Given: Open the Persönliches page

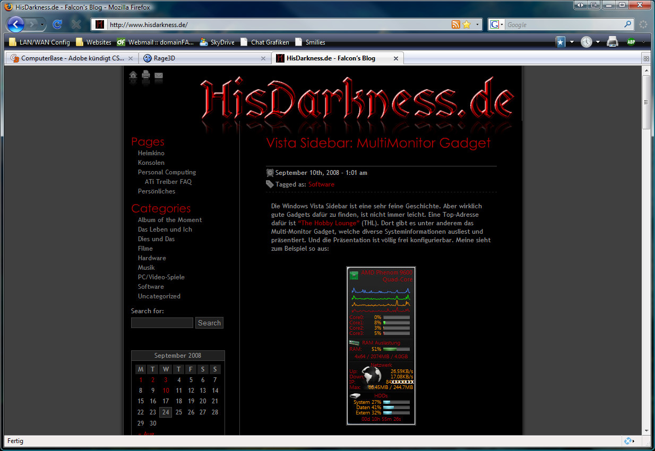Looking at the screenshot, I should pyautogui.click(x=157, y=191).
